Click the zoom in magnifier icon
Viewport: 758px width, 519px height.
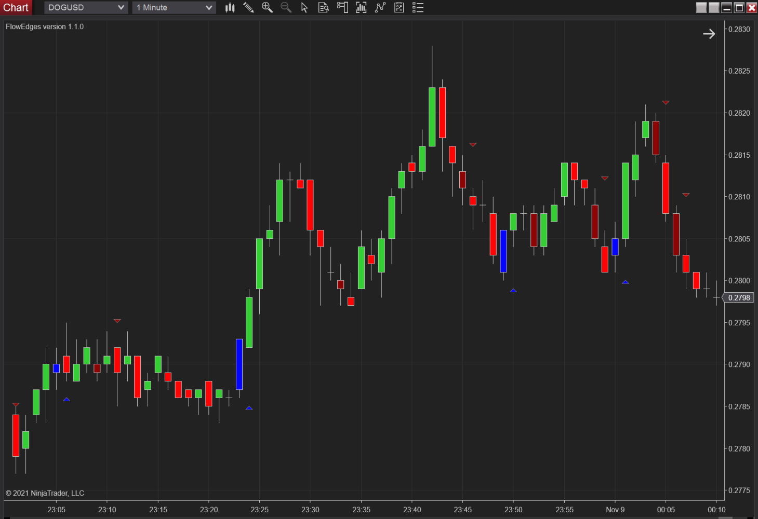coord(267,7)
